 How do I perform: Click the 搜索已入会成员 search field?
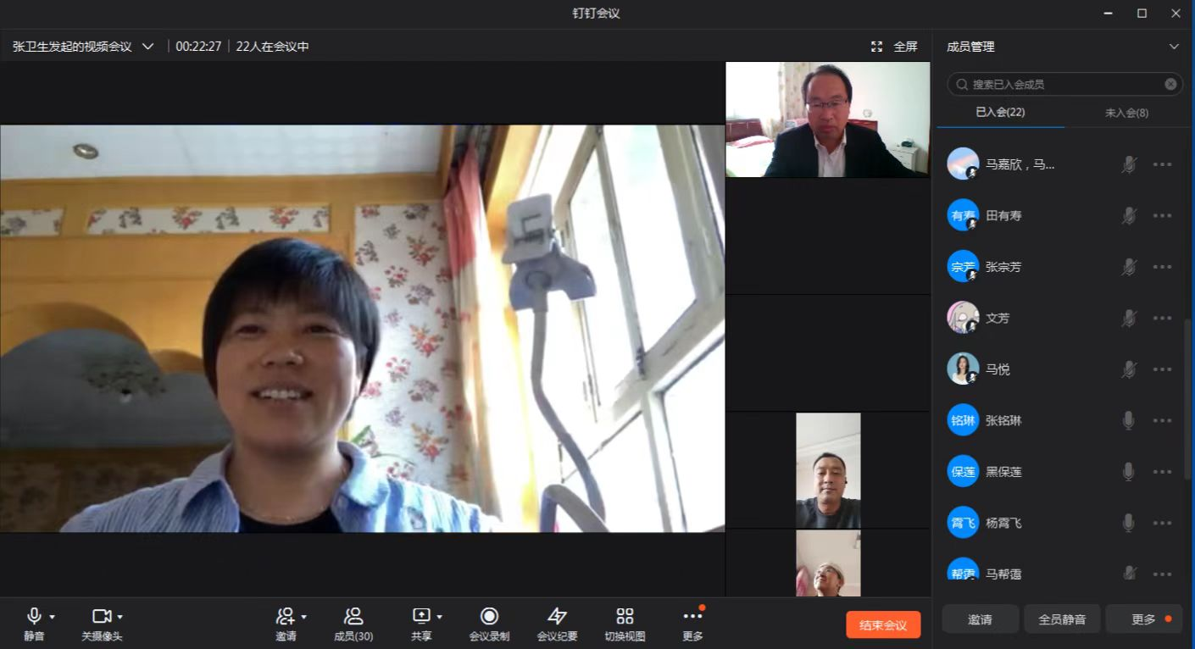tap(1064, 85)
